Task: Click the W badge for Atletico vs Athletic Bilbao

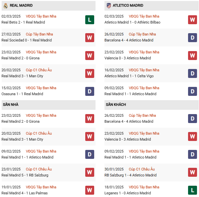Action: point(192,20)
